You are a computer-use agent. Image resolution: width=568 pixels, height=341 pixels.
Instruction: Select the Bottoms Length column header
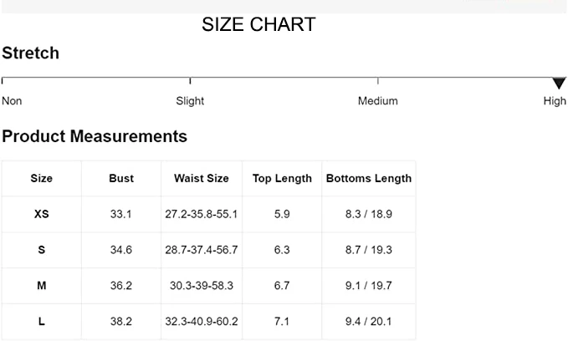369,178
